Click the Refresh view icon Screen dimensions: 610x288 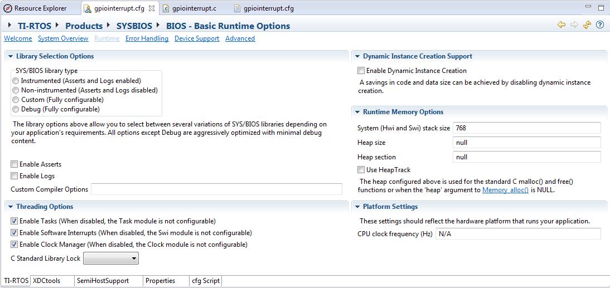point(587,25)
